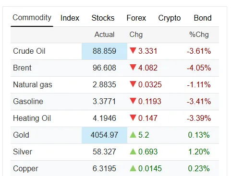Click Gold actual value 4054.97
The width and height of the screenshot is (231, 176).
coord(104,135)
